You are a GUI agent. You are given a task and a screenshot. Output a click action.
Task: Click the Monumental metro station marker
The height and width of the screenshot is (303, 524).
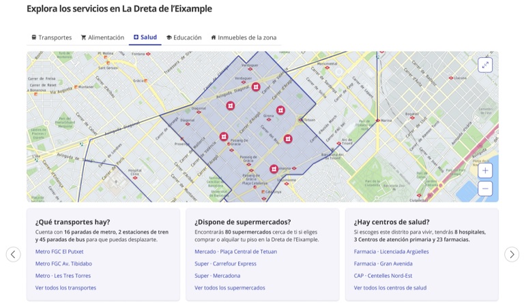(327, 67)
